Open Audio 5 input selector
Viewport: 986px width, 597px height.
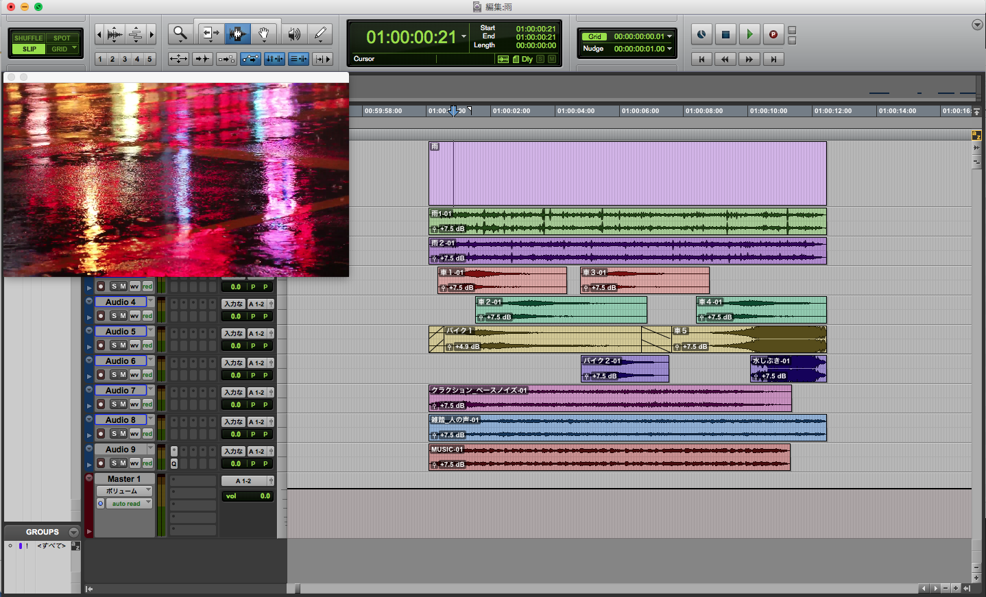tap(233, 333)
